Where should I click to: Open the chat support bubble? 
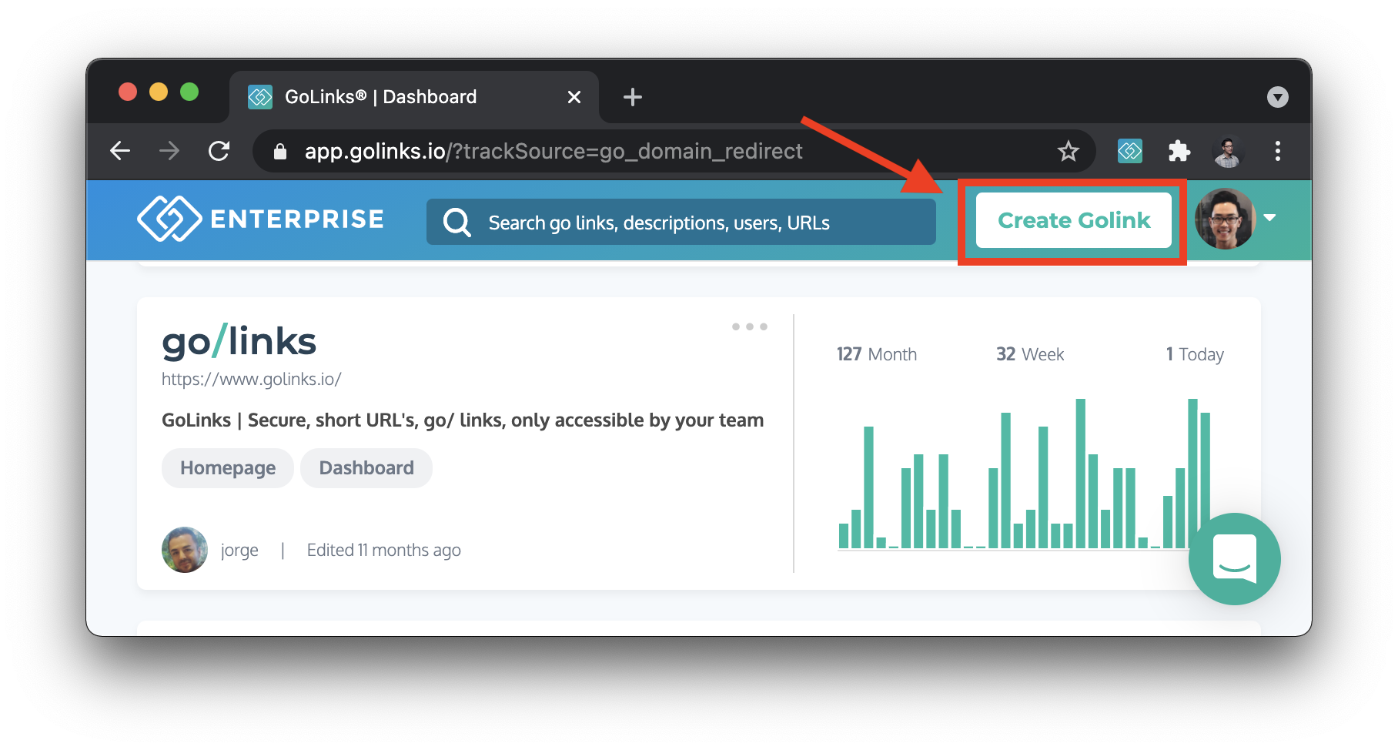coord(1234,558)
